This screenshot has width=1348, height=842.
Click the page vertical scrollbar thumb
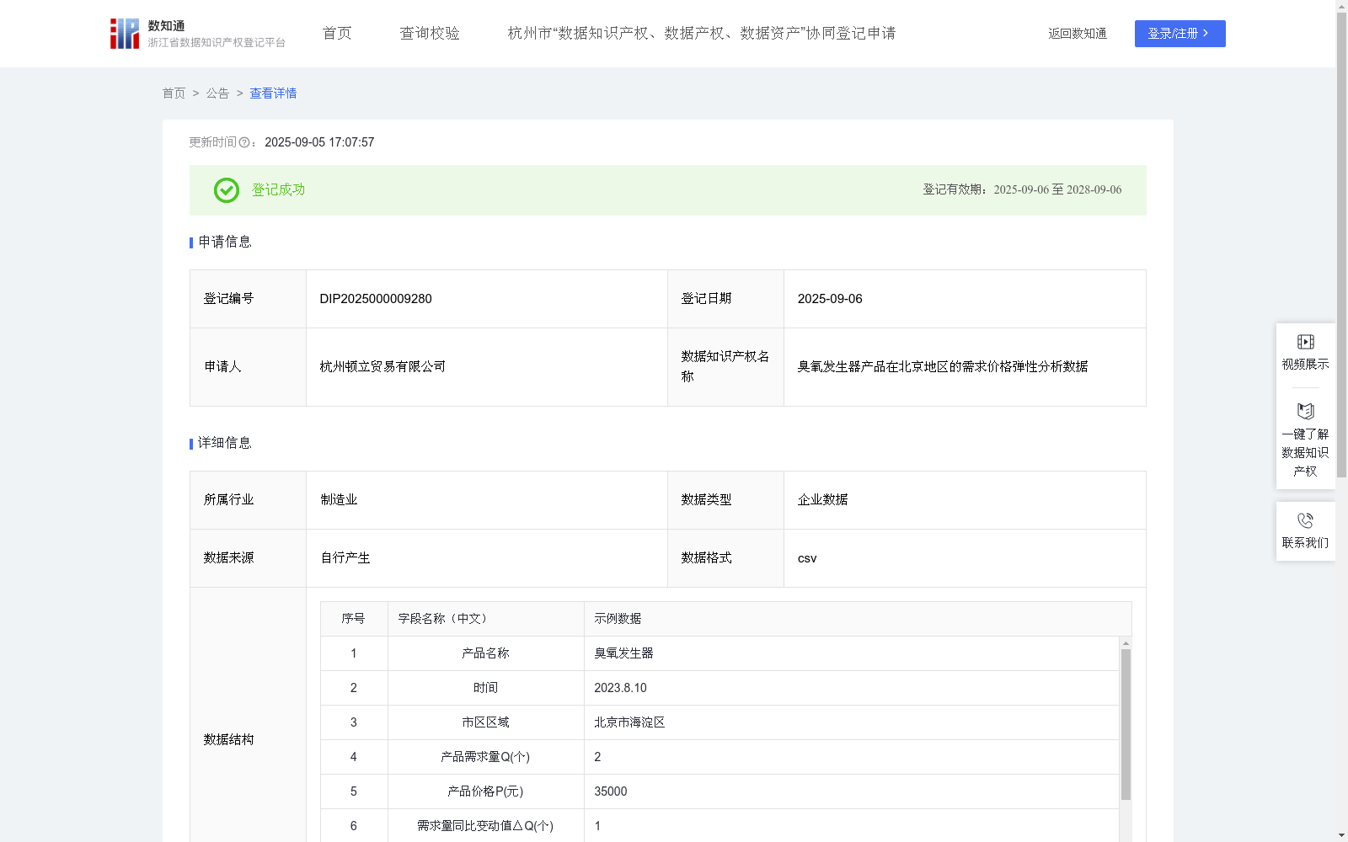coord(1341,244)
